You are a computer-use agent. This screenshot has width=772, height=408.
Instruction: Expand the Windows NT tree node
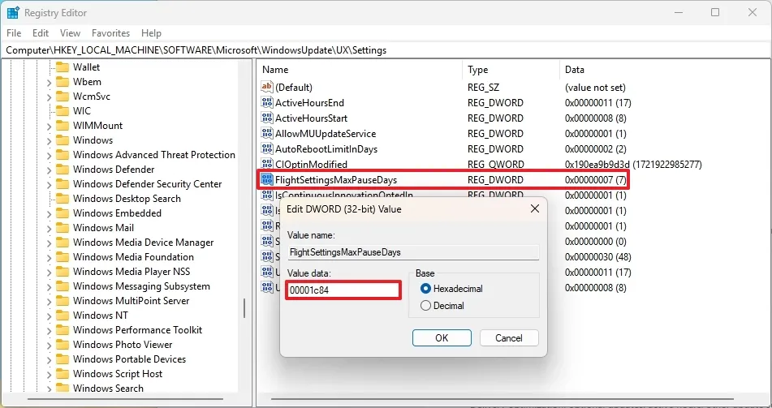click(x=49, y=316)
